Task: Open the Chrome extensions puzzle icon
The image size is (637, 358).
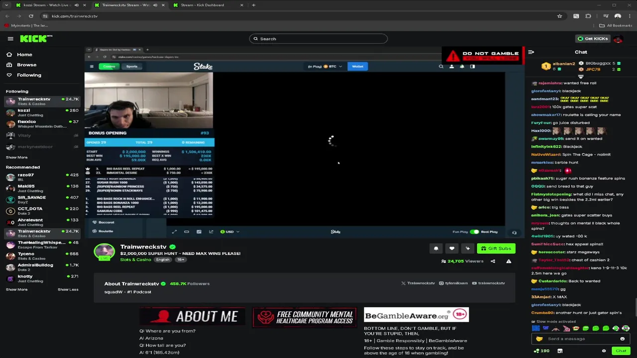Action: pos(588,16)
